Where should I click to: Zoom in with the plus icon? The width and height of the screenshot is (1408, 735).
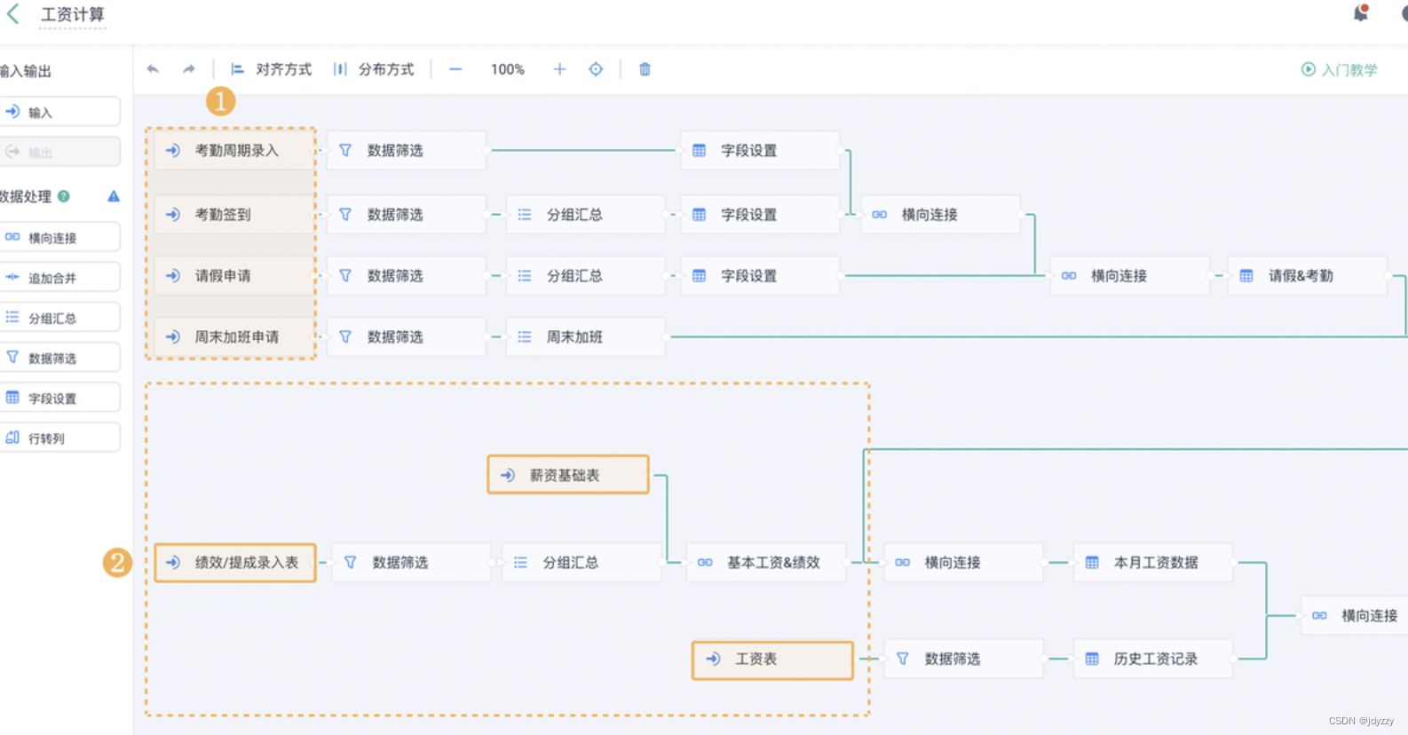(x=559, y=69)
